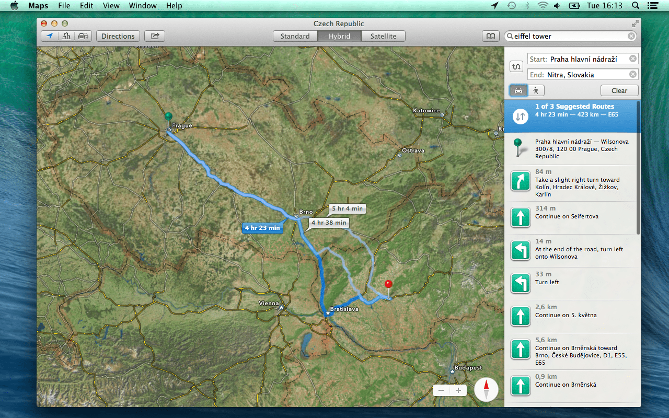Swap the start and end locations
This screenshot has width=669, height=418.
(517, 67)
